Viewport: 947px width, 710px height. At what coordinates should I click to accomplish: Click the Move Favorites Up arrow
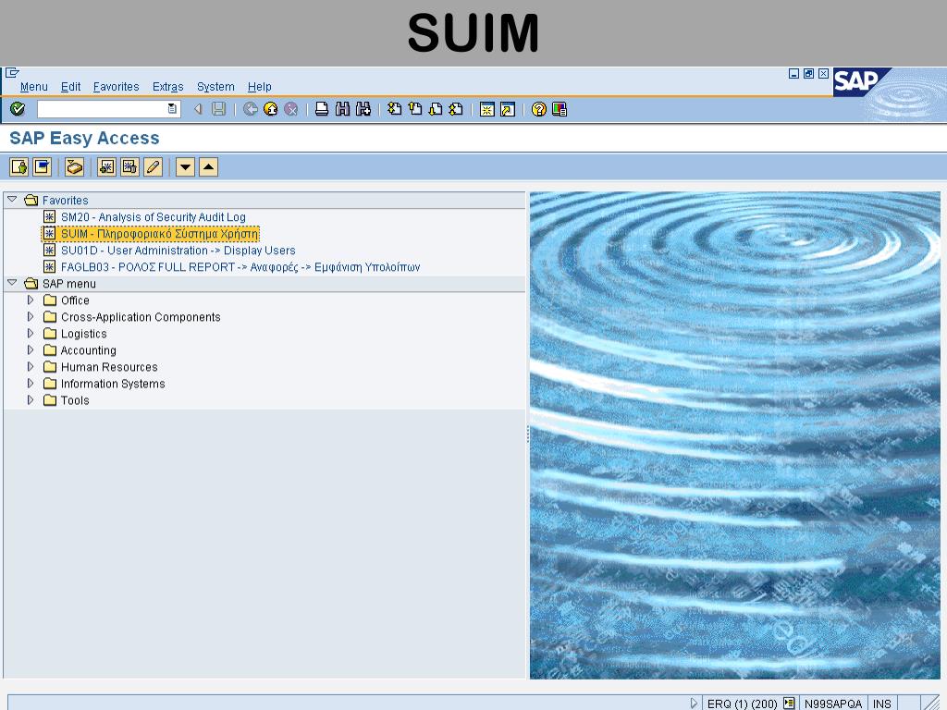click(208, 166)
